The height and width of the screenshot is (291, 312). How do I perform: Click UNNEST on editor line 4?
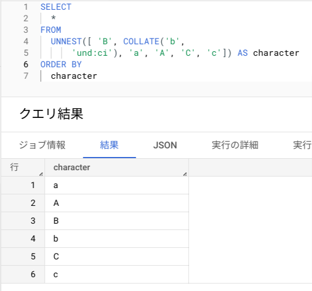pos(66,41)
